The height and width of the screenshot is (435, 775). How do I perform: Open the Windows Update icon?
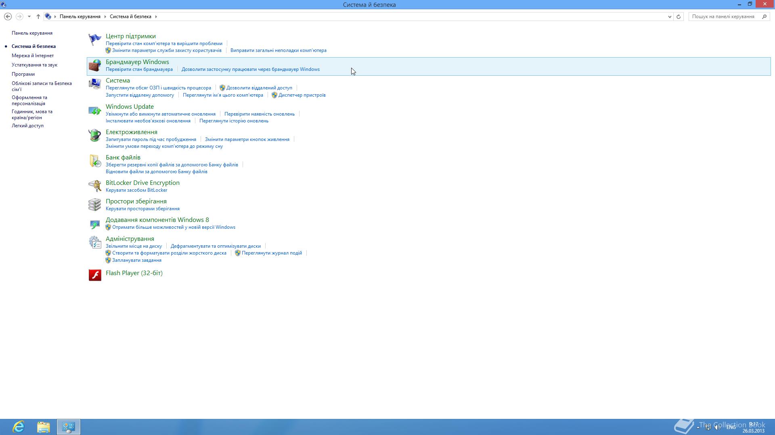95,110
